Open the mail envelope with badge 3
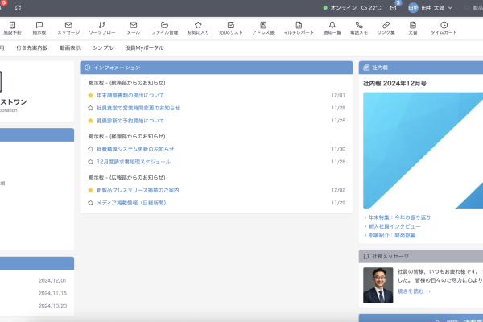The width and height of the screenshot is (483, 322). pos(394,8)
